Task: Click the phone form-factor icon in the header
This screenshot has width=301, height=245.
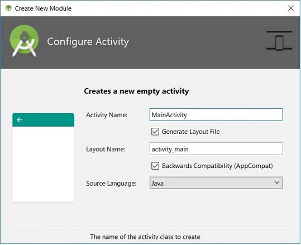Action: tap(279, 41)
